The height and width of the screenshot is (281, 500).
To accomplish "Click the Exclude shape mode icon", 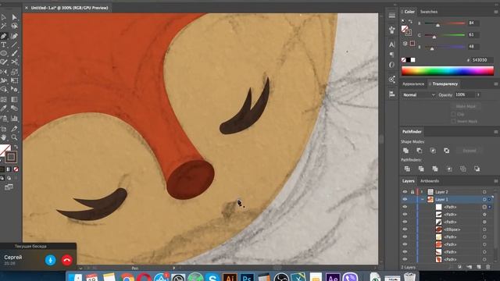I will [446, 151].
